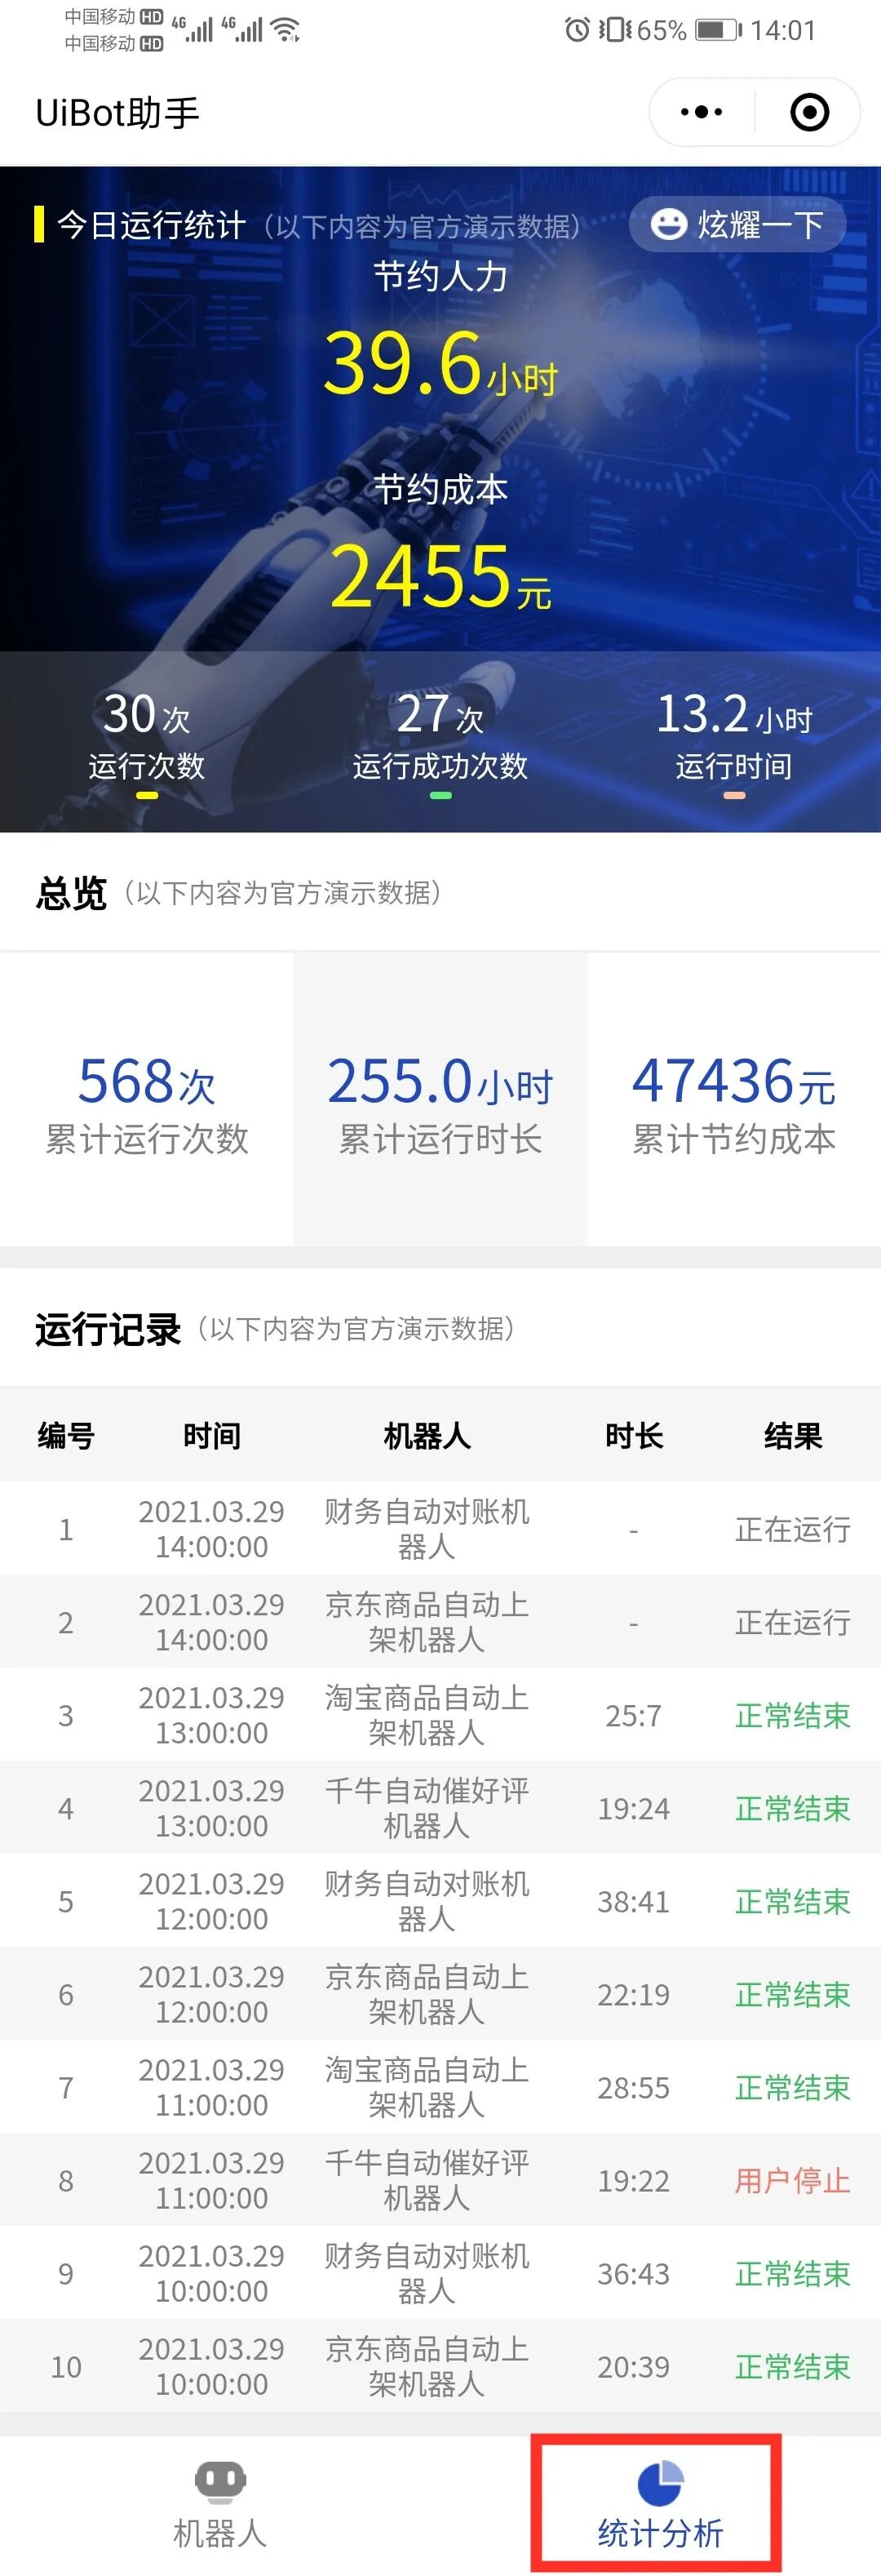The height and width of the screenshot is (2576, 881).
Task: Tap duration 36:43 in row 9
Action: [x=633, y=2274]
